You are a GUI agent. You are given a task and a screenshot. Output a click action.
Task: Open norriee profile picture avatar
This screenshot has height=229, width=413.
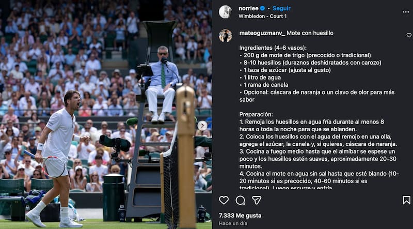(x=225, y=12)
